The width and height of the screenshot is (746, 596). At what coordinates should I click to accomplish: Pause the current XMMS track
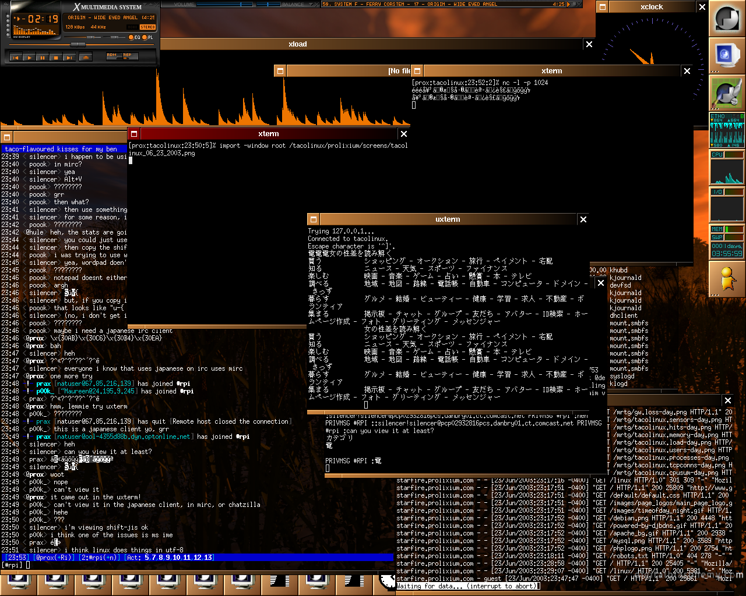[43, 58]
